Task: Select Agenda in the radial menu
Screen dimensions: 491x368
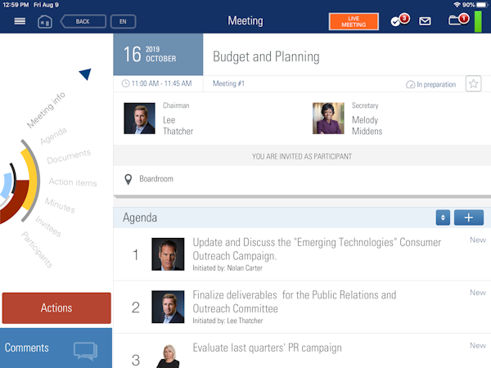Action: [54, 135]
